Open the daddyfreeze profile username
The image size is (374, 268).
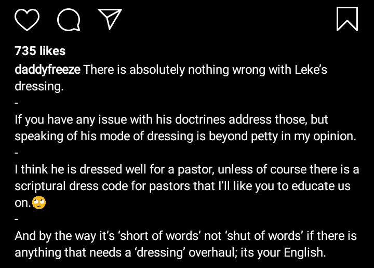pyautogui.click(x=47, y=70)
